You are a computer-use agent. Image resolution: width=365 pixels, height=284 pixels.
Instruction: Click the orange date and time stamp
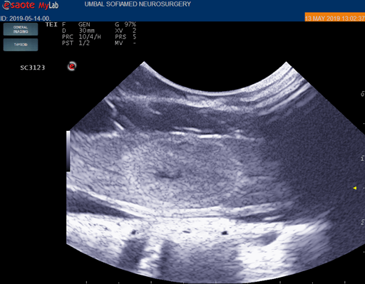[334, 18]
